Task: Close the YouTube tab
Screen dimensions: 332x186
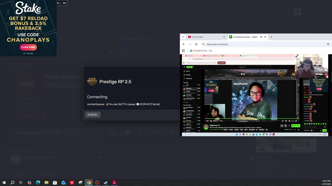Action: pyautogui.click(x=224, y=37)
